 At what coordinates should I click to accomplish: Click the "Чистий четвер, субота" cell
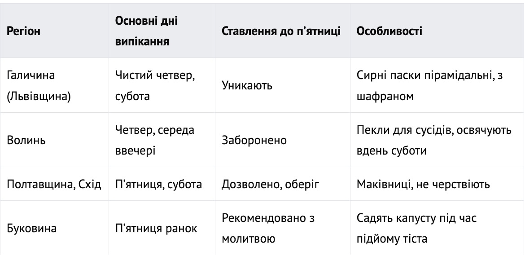[155, 86]
